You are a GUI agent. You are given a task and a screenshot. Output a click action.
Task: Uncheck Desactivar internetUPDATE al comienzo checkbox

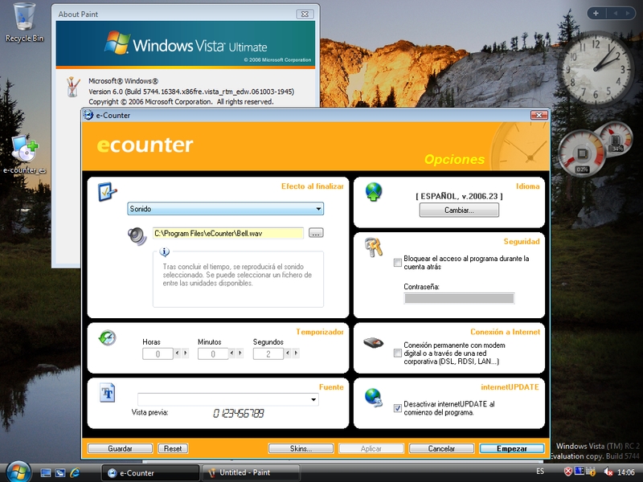[397, 408]
